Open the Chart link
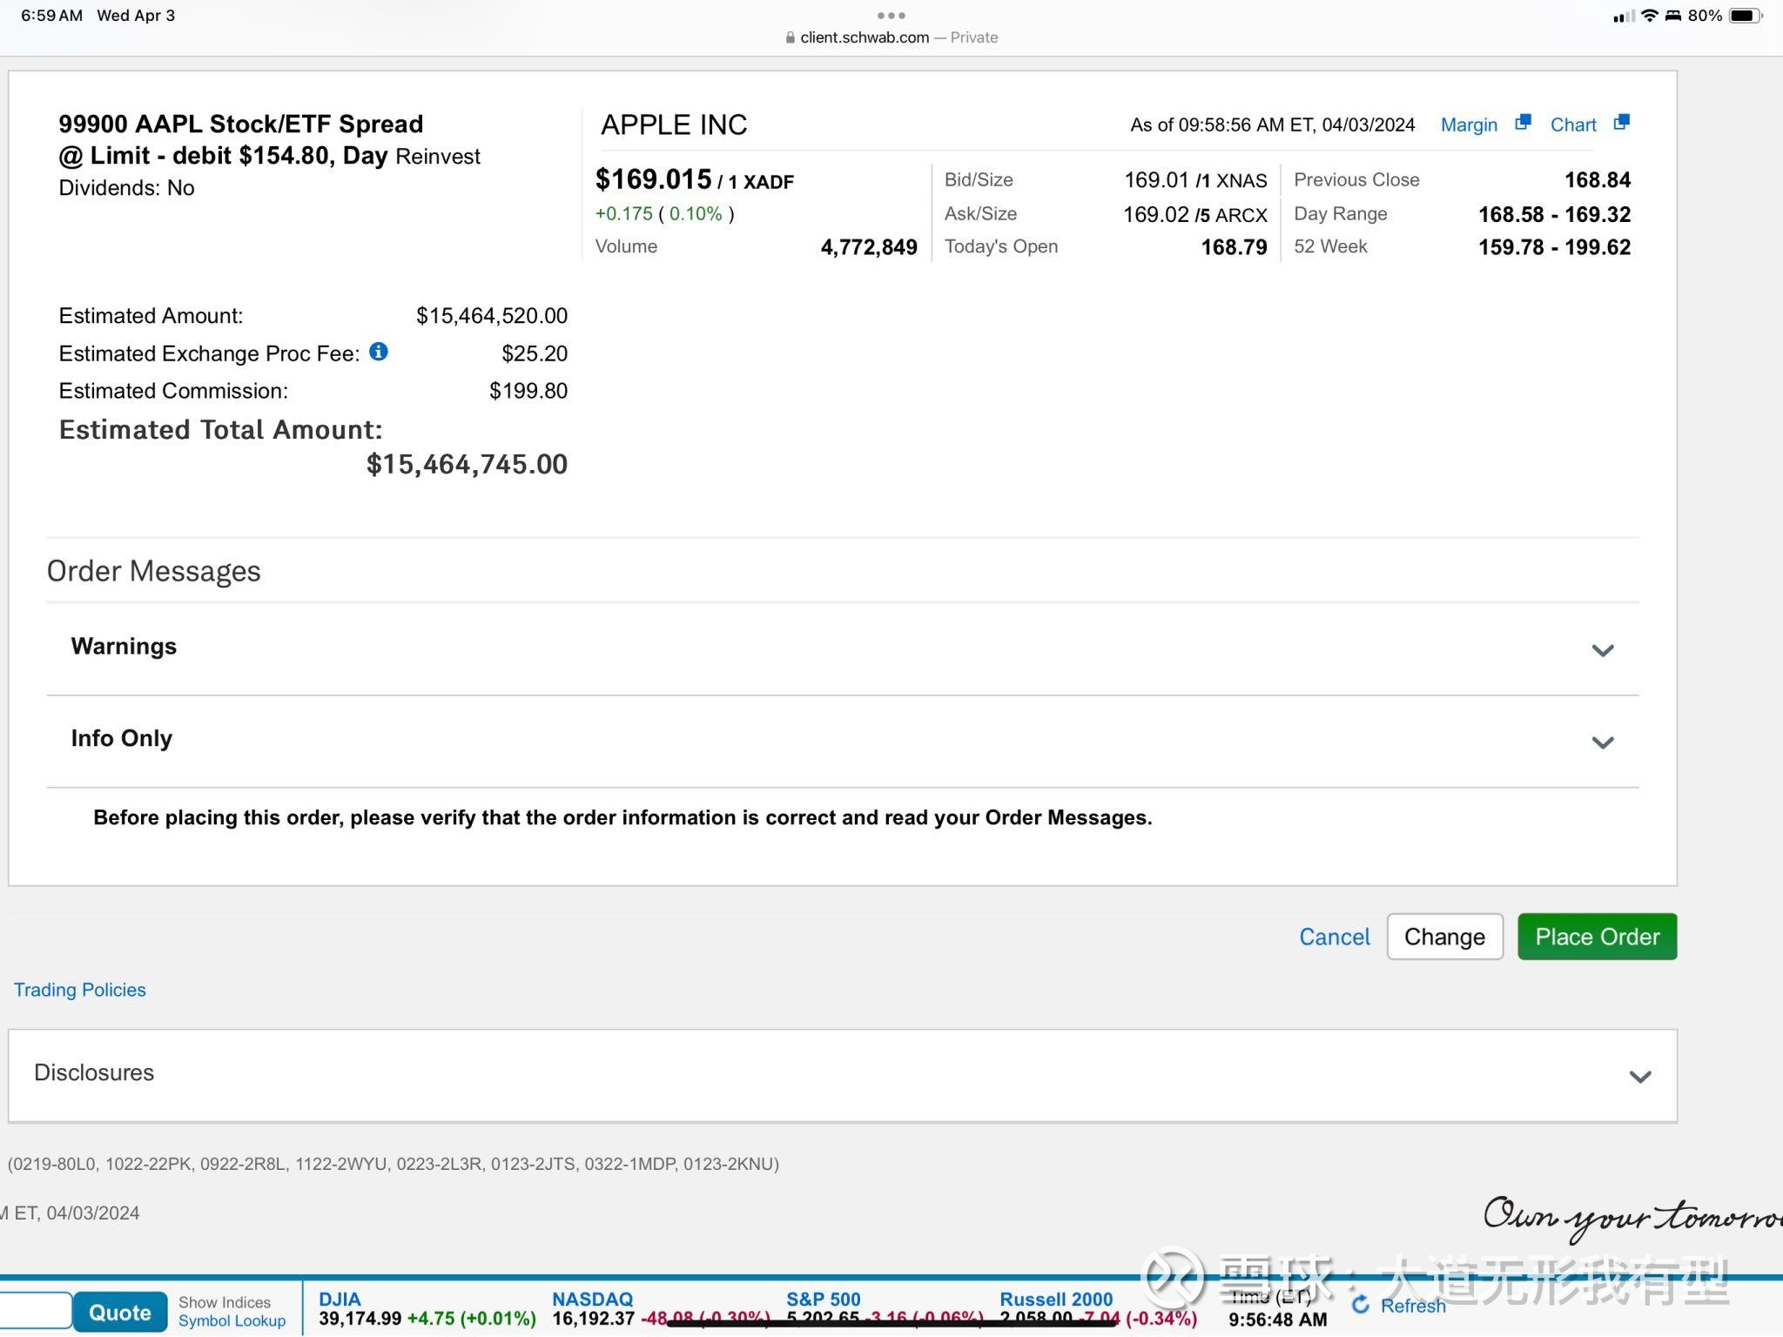Viewport: 1783px width, 1337px height. tap(1573, 124)
